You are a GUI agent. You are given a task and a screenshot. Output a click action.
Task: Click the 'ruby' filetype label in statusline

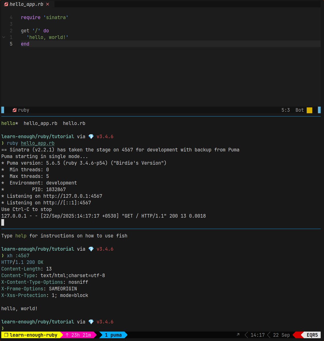click(x=24, y=110)
